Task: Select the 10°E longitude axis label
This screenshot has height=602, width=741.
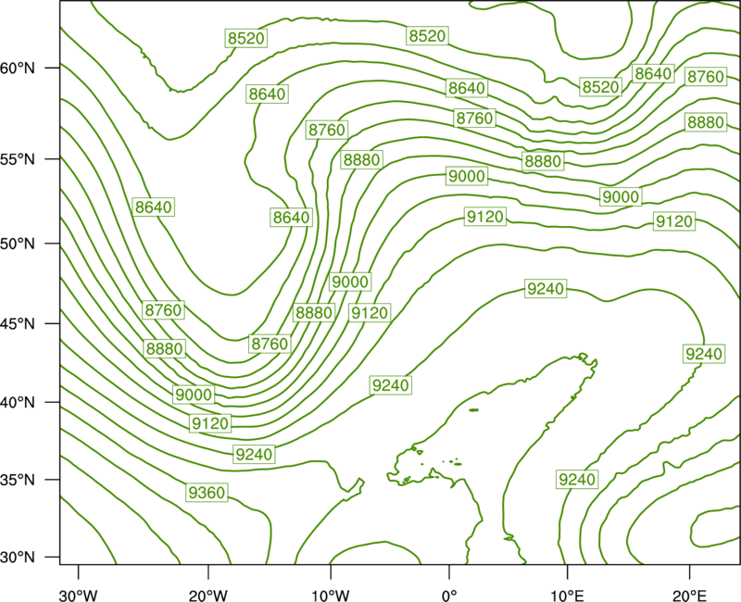Action: click(567, 596)
